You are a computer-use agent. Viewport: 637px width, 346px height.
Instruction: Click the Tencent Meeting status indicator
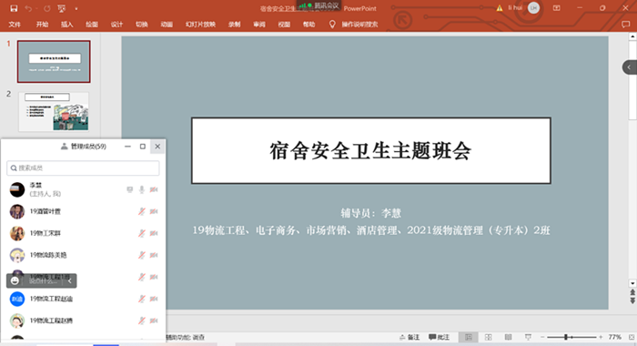pyautogui.click(x=319, y=5)
